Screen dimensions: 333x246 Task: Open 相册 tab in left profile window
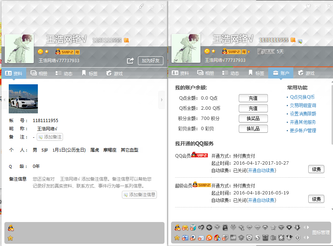pos(39,73)
